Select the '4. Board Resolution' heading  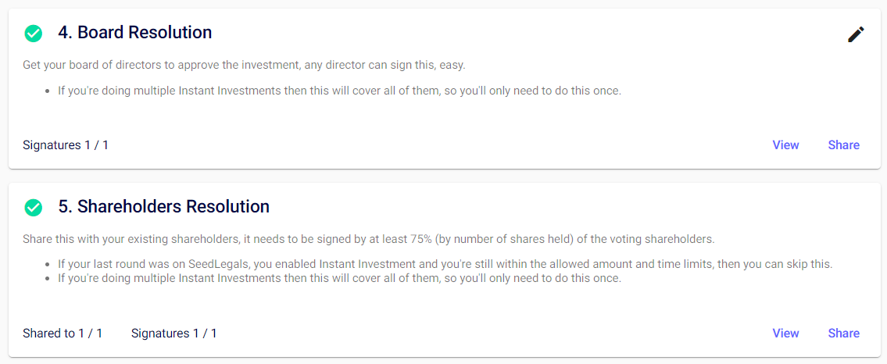[134, 33]
